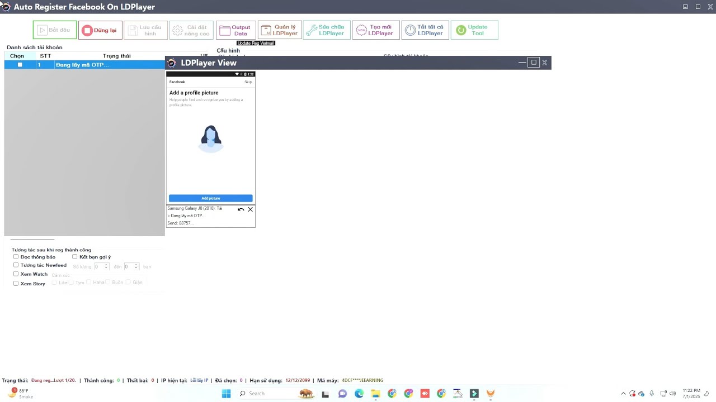This screenshot has height=402, width=716.
Task: Open Quản lý LDPlayer manager
Action: pos(280,30)
